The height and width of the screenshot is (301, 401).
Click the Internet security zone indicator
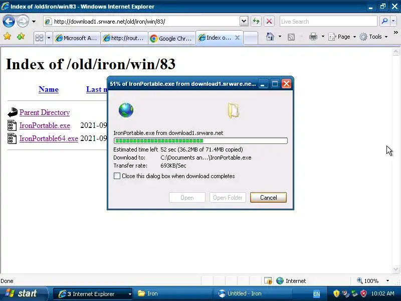291,281
